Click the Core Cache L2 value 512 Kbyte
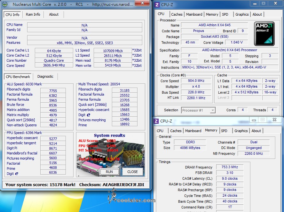 click(54, 56)
